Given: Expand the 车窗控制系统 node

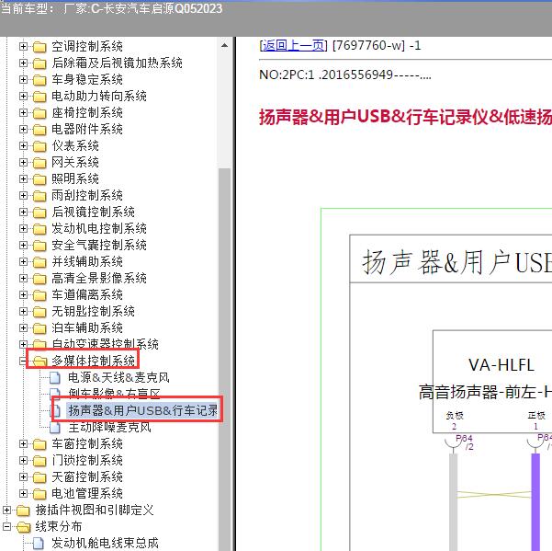Looking at the screenshot, I should point(23,443).
